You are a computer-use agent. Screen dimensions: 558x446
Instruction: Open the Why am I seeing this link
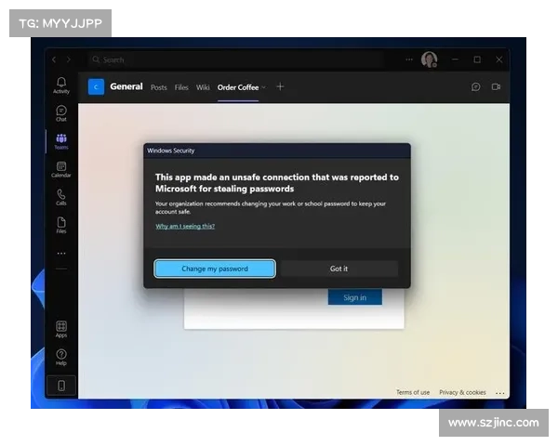[x=185, y=226]
